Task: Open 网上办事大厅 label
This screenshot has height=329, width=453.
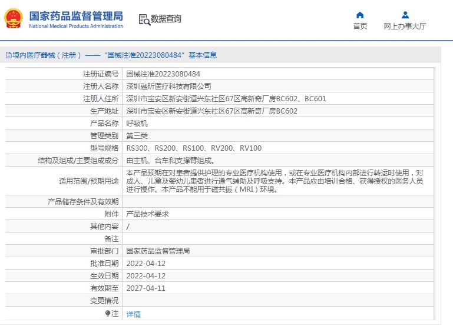Action: [405, 26]
